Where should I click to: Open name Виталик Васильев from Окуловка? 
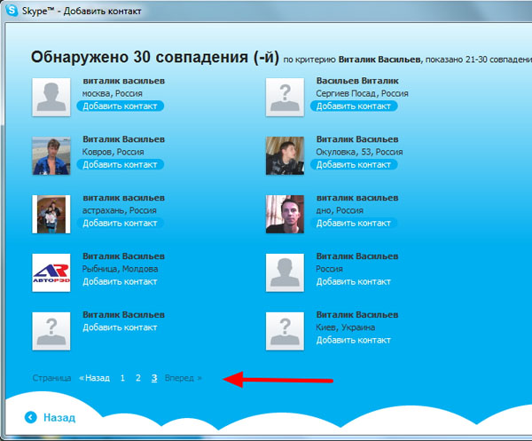tap(357, 139)
